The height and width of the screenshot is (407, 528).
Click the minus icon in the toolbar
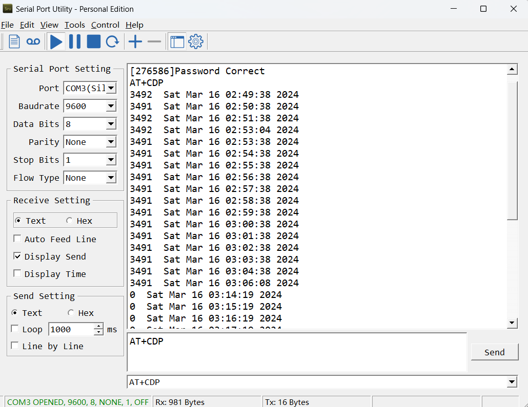point(154,41)
